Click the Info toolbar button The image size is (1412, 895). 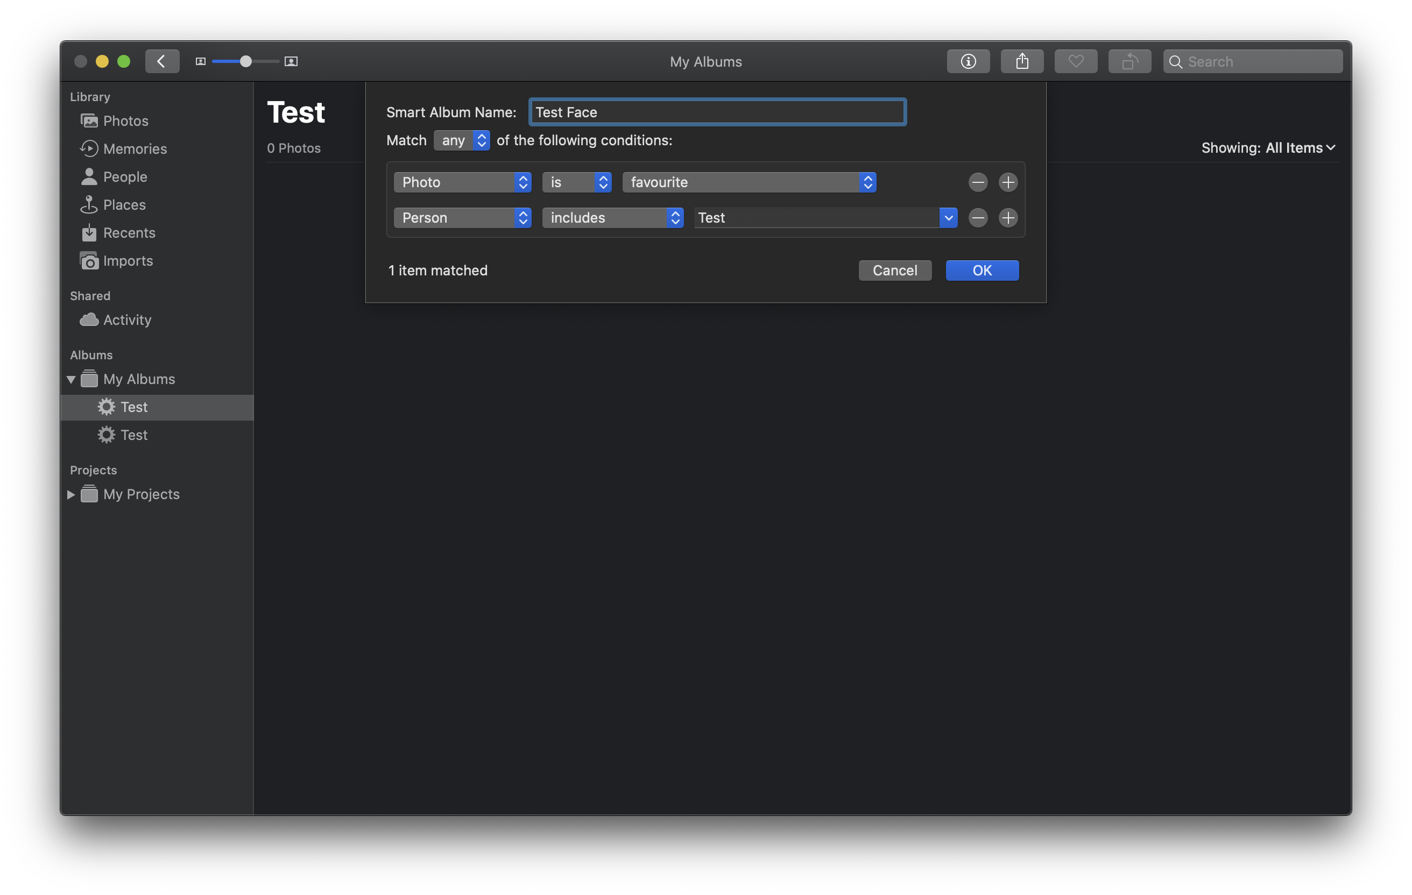tap(968, 61)
